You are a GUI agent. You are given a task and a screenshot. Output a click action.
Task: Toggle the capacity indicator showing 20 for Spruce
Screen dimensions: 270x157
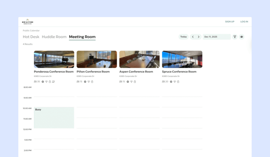pyautogui.click(x=164, y=82)
